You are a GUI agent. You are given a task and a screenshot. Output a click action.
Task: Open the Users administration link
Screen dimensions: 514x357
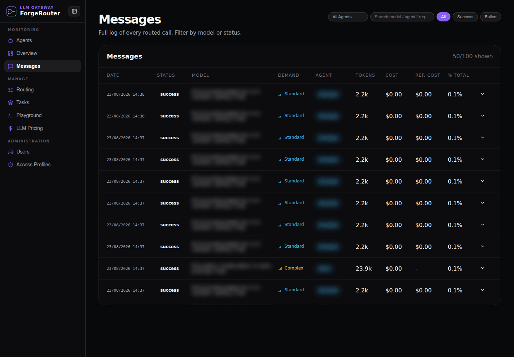pos(42,152)
